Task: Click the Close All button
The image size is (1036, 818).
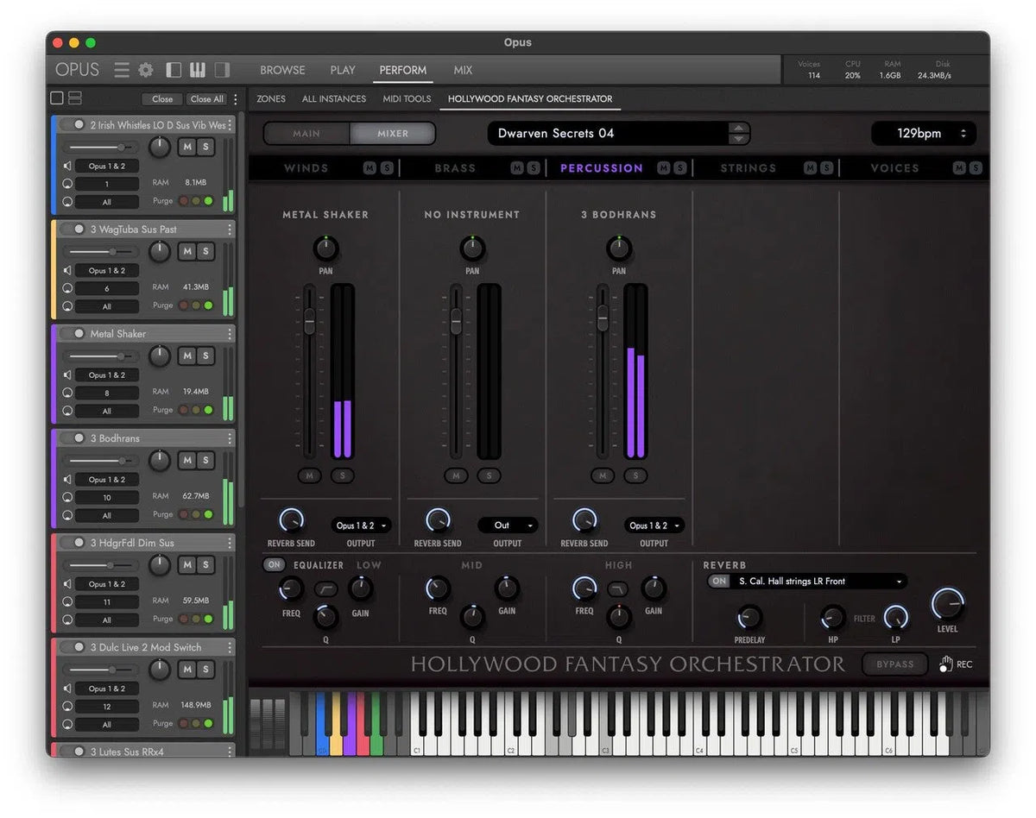Action: pos(207,99)
